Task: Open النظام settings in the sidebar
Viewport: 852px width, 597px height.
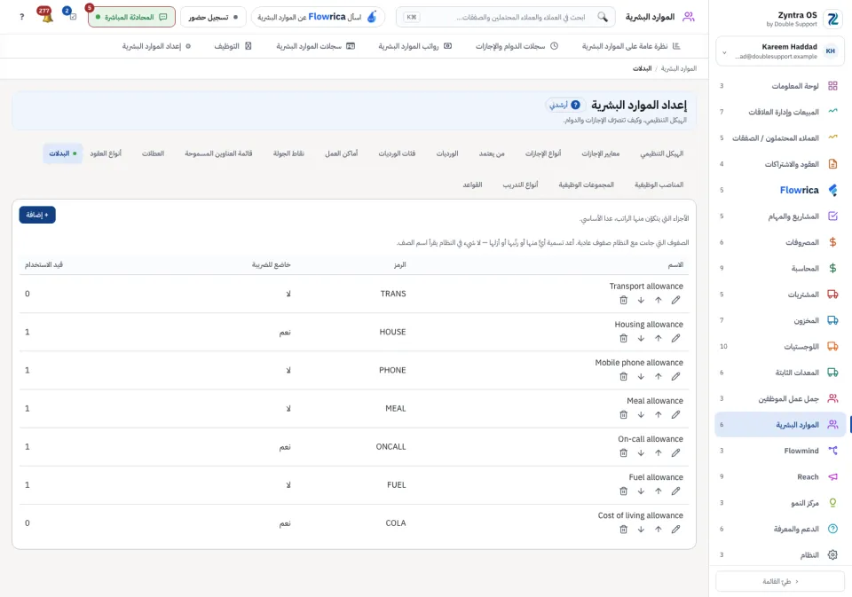Action: coord(781,554)
